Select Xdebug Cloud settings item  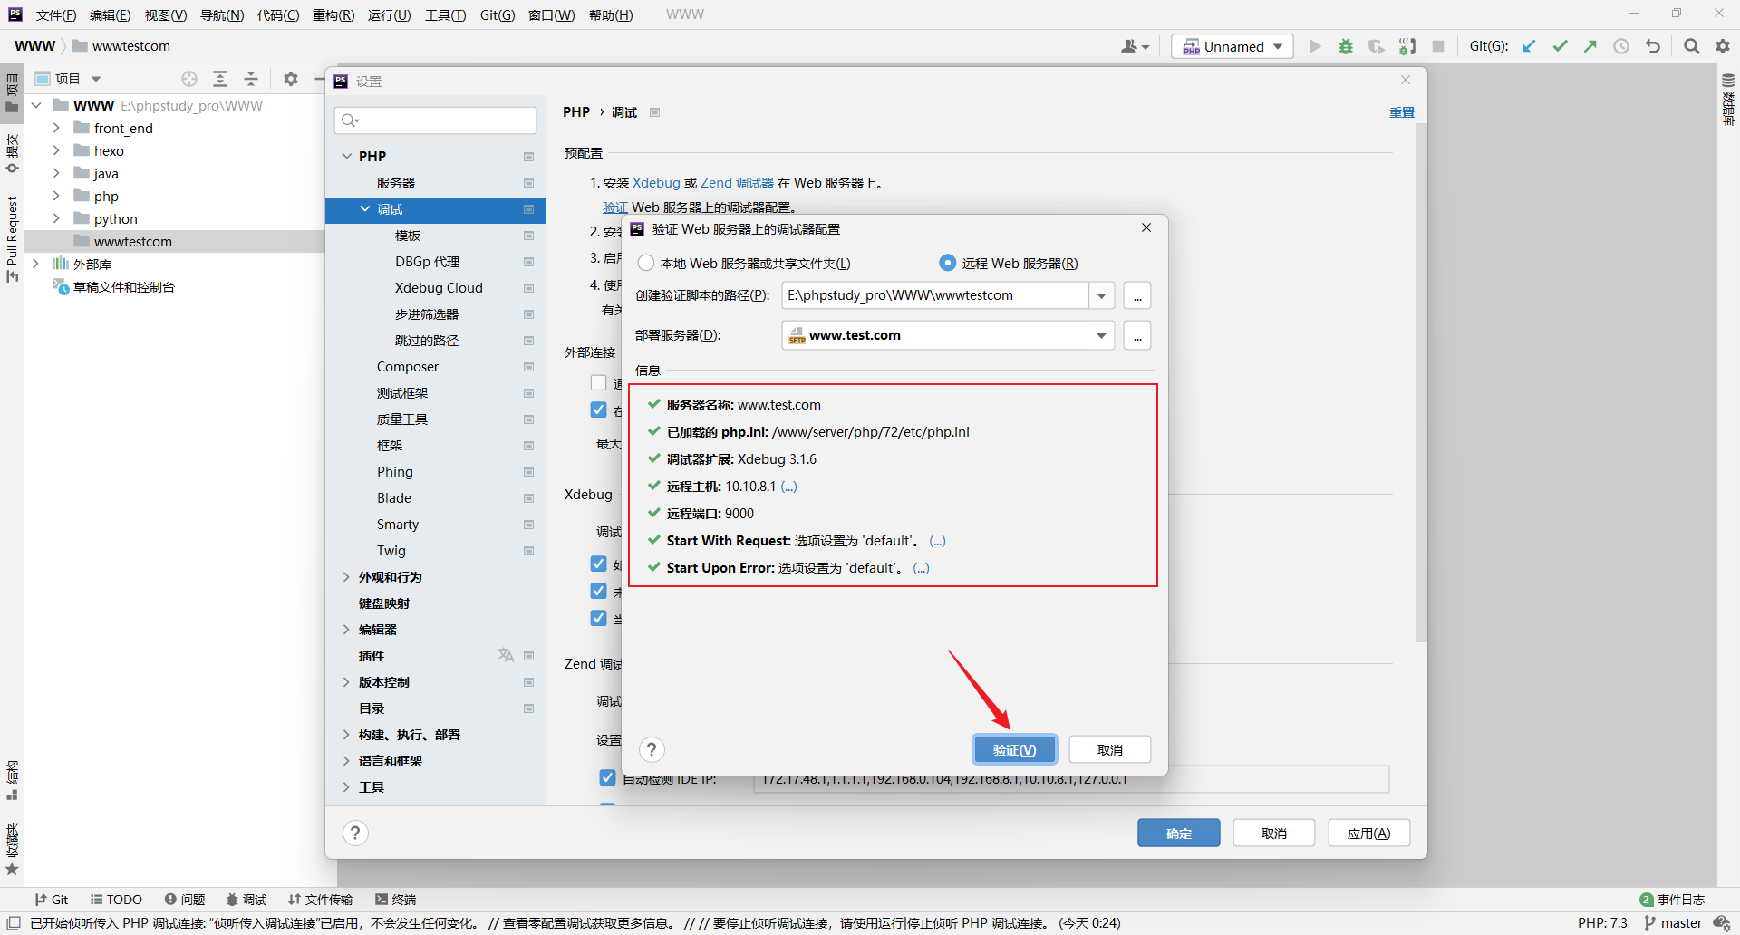439,287
